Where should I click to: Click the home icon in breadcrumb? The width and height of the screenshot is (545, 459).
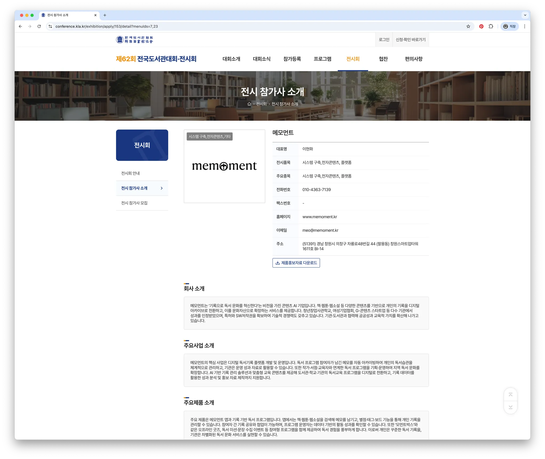(x=249, y=104)
